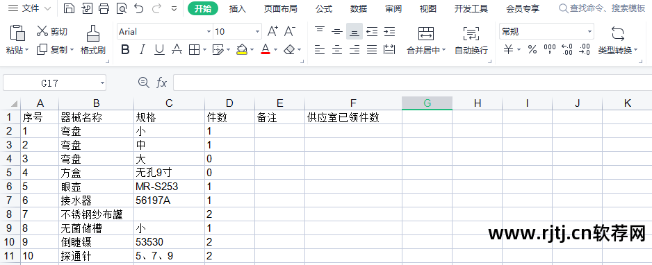Toggle underline formatting
Viewport: 652px width, 265px height.
click(159, 50)
